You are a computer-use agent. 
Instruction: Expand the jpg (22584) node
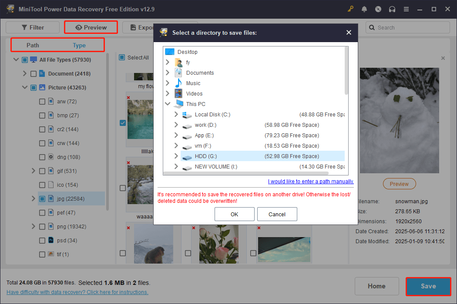point(33,198)
